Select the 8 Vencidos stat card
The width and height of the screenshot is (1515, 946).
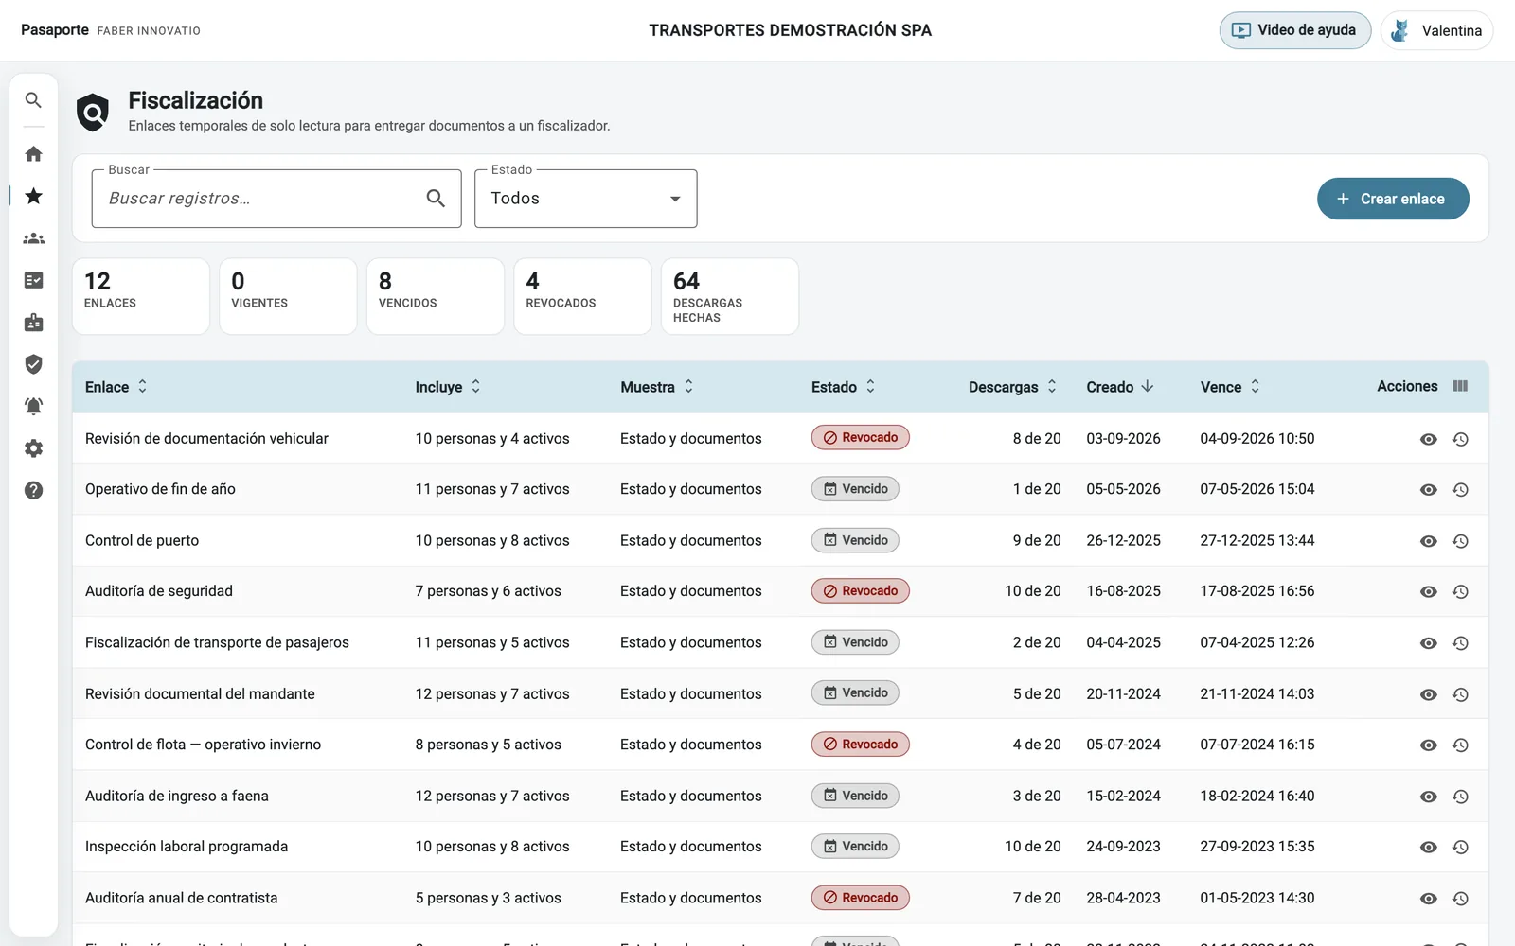(435, 296)
